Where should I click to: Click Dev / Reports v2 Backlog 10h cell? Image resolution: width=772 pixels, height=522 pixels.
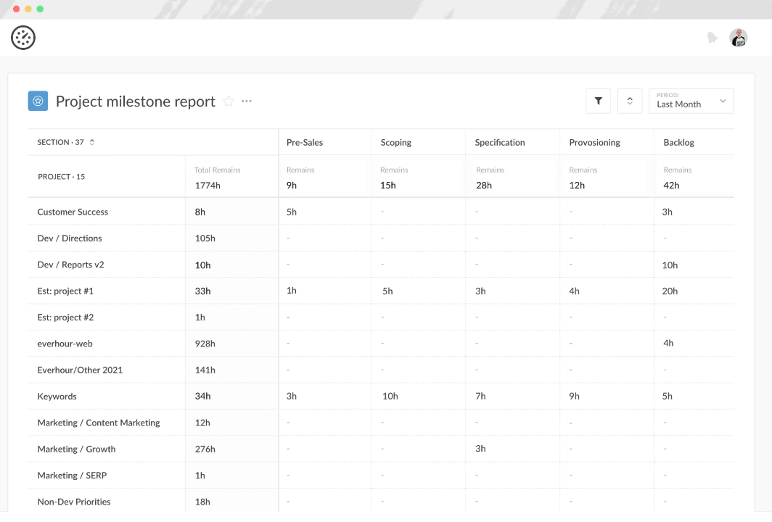click(x=670, y=265)
